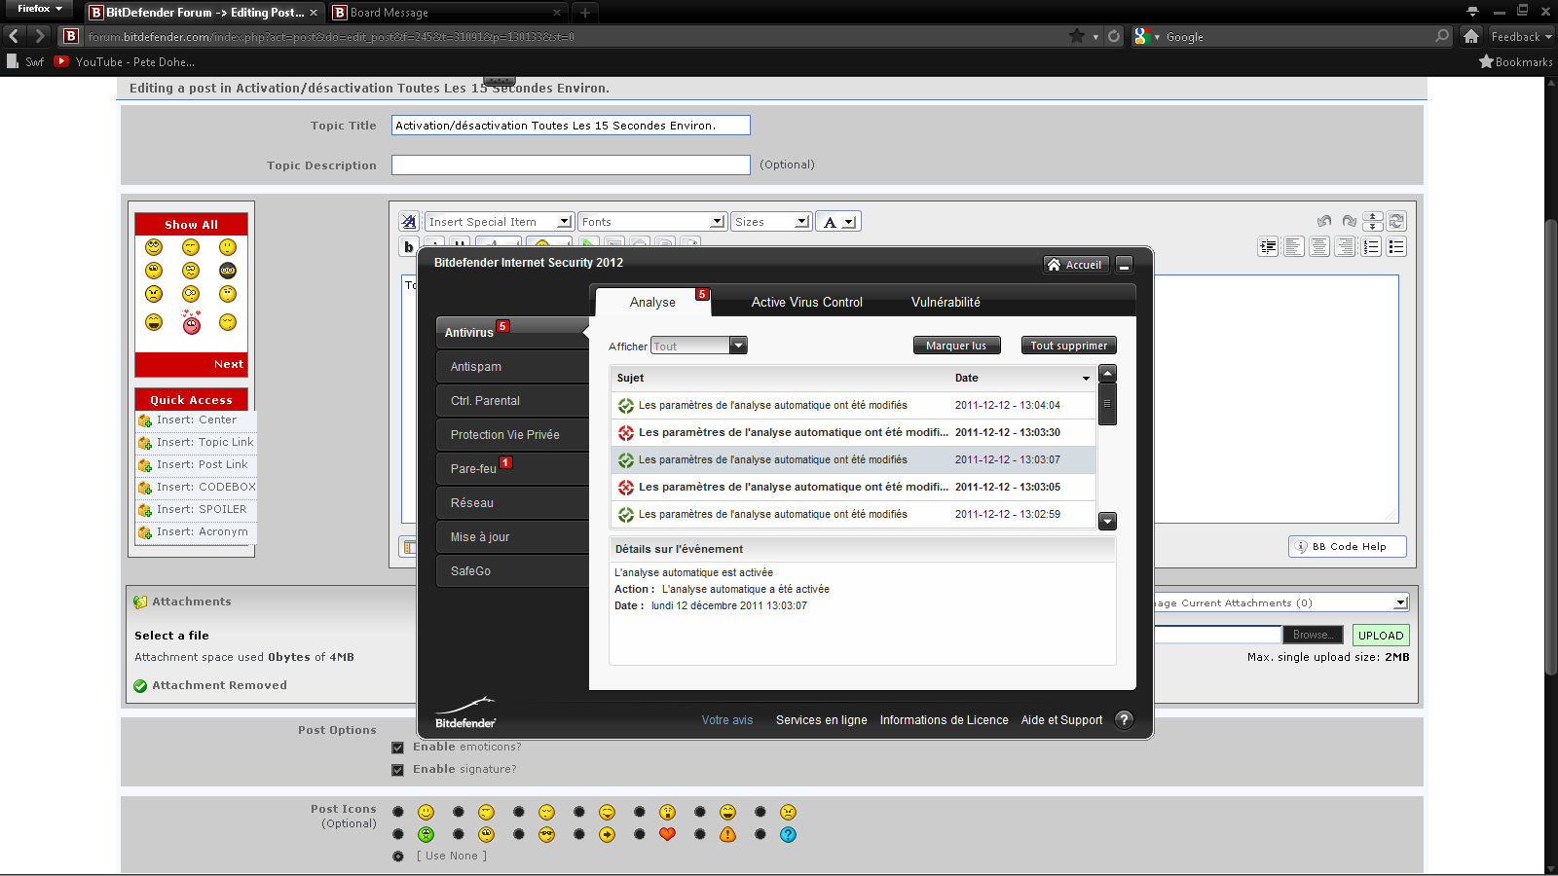Click the event list scrollbar thumb
Image resolution: width=1558 pixels, height=876 pixels.
point(1107,405)
